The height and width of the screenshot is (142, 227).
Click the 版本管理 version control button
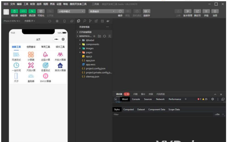188,11
